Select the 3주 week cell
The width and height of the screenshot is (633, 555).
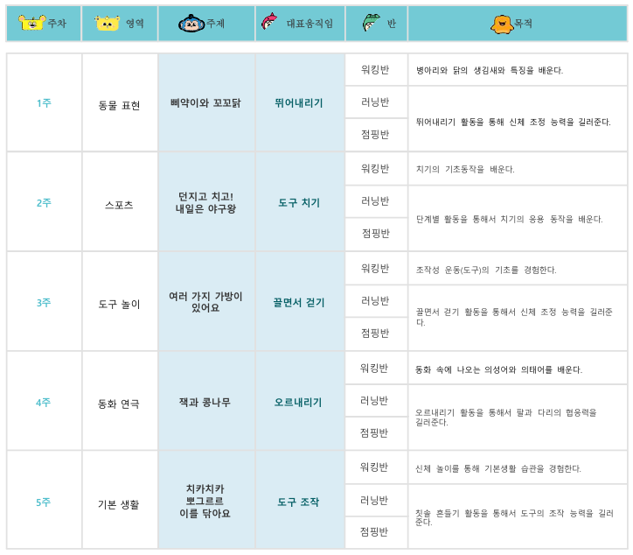tap(44, 303)
